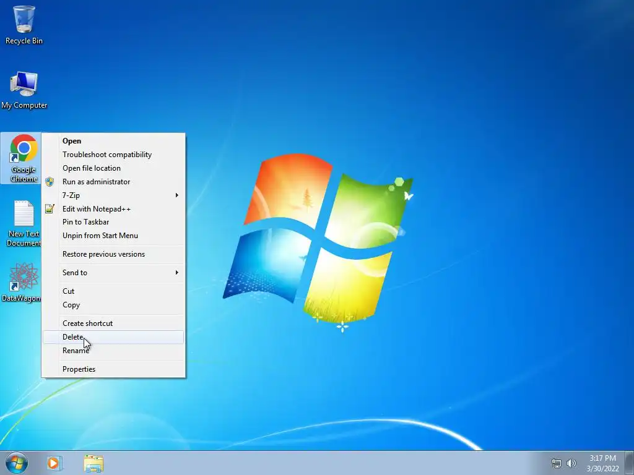
Task: Open the Recycle Bin desktop icon
Action: [24, 24]
